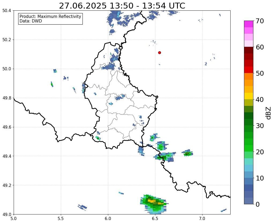Click the 50.0 latitude axis label

click(7, 69)
